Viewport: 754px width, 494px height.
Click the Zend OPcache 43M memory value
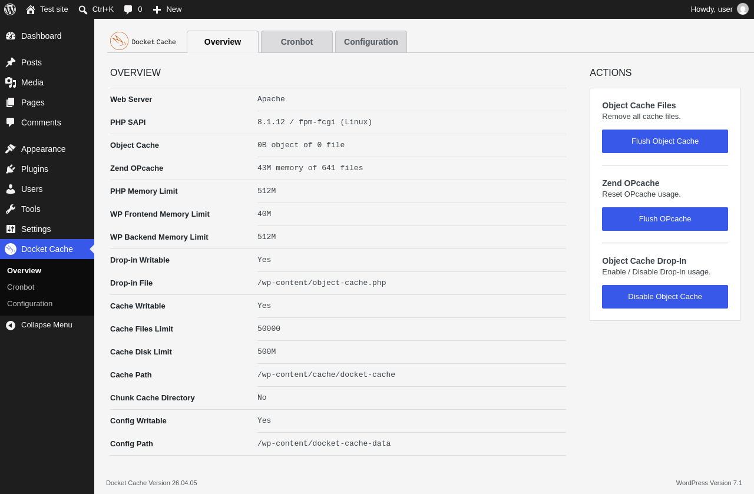(x=310, y=168)
